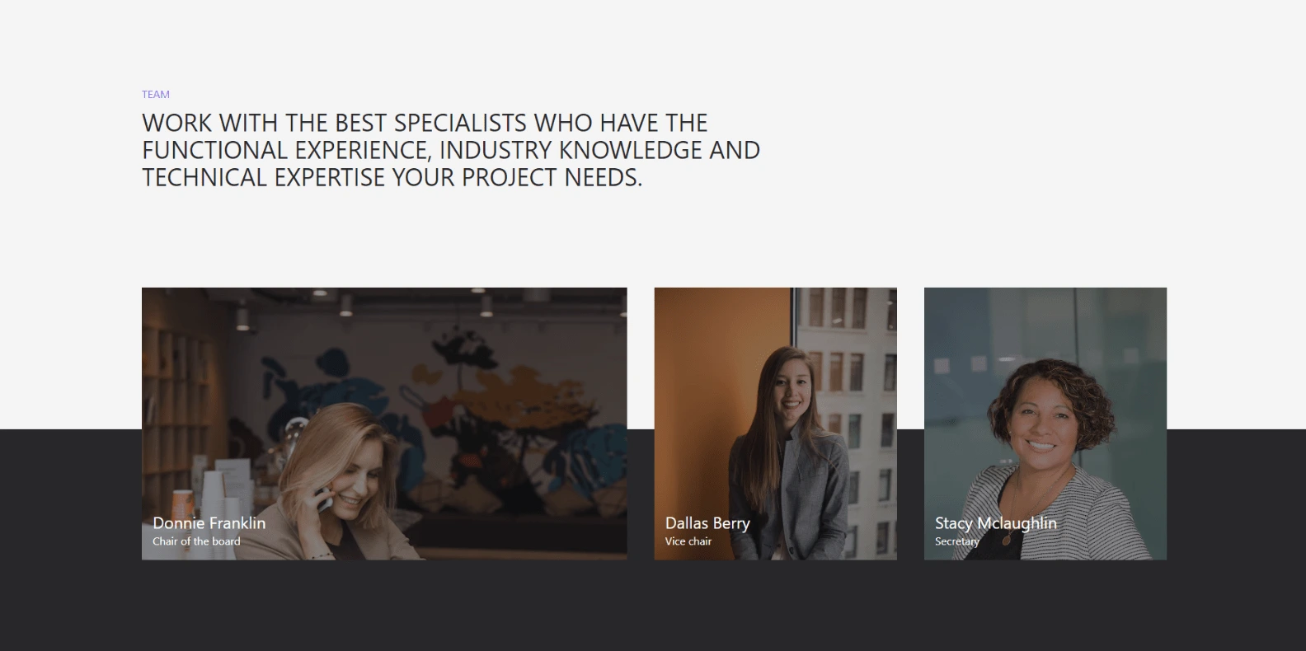Click the purple TEAM section label

click(x=156, y=95)
